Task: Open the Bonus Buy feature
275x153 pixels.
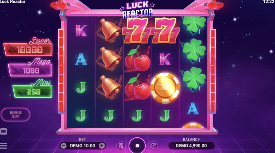Action: [16, 114]
